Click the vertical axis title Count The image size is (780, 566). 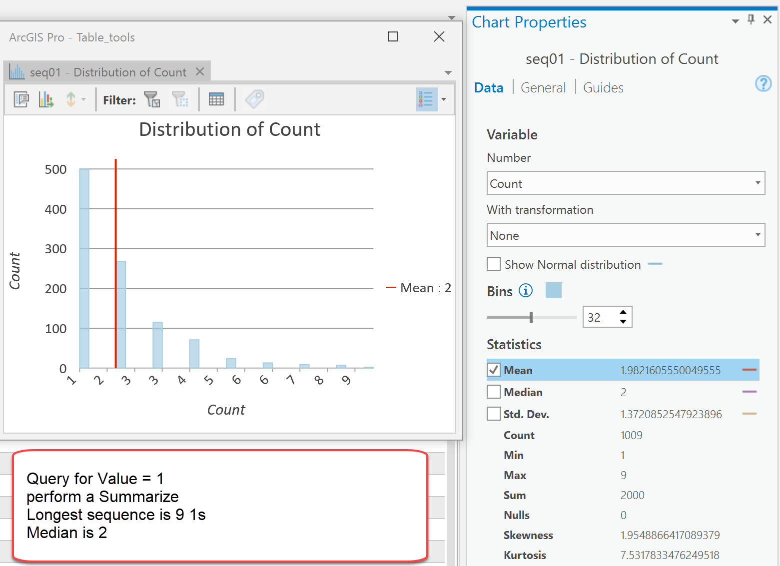click(14, 271)
